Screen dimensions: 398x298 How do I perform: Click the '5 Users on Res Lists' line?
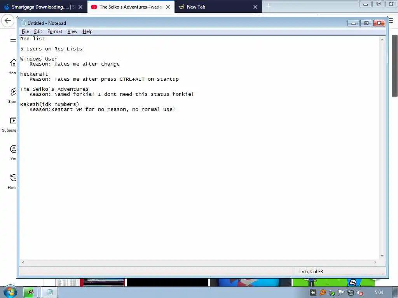click(51, 49)
